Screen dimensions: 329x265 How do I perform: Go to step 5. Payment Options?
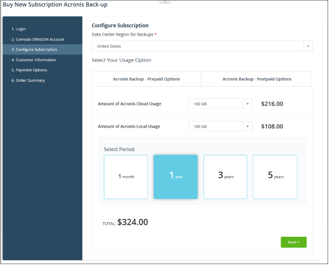click(29, 70)
